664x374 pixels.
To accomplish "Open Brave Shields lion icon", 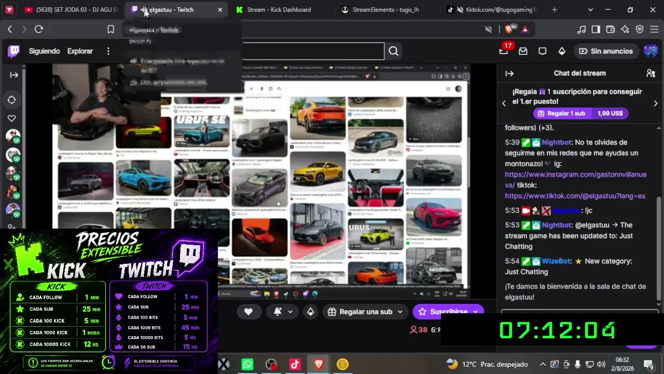I will 510,30.
